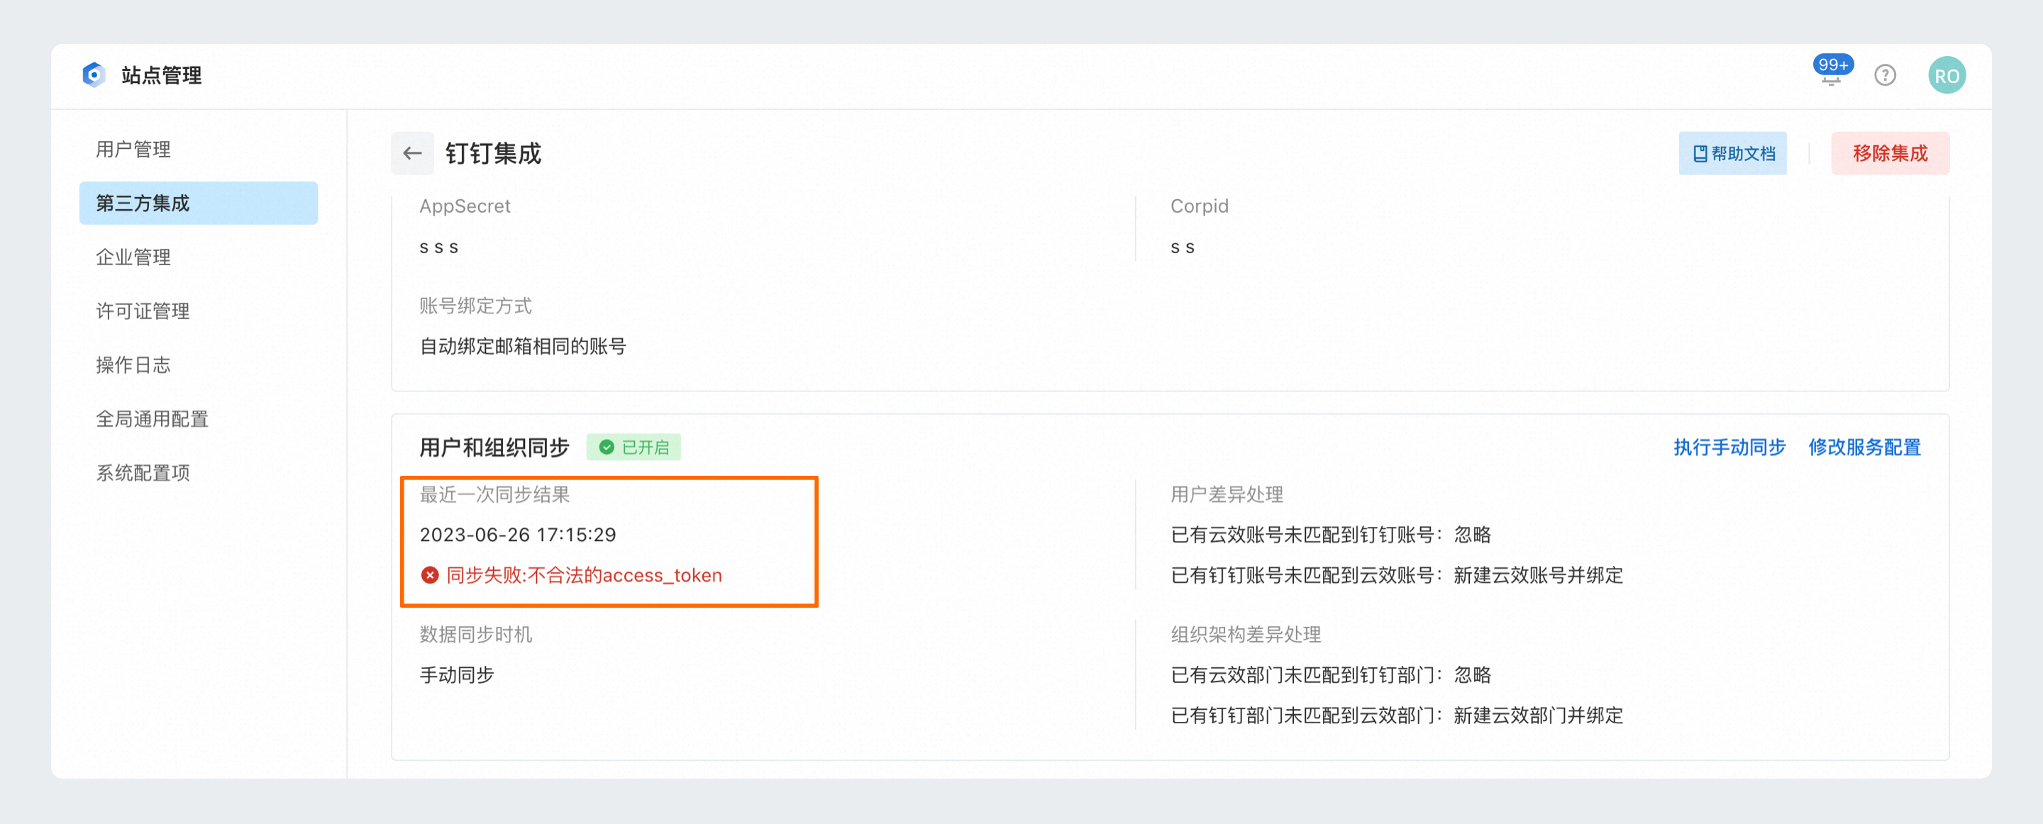Click the 组织架构差异处理 label

(x=1246, y=635)
